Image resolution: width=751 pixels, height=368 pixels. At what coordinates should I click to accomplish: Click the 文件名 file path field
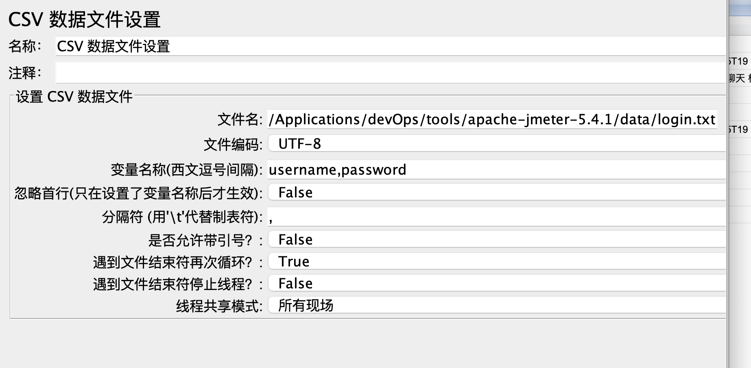[491, 119]
